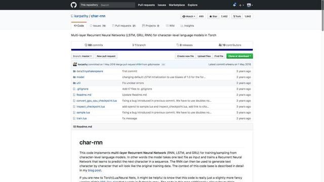Open the Insights tab
The width and height of the screenshot is (324, 182).
[x=187, y=26]
